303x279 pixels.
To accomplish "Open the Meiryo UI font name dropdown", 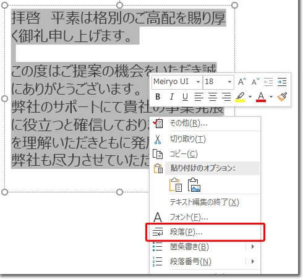I will tap(198, 82).
